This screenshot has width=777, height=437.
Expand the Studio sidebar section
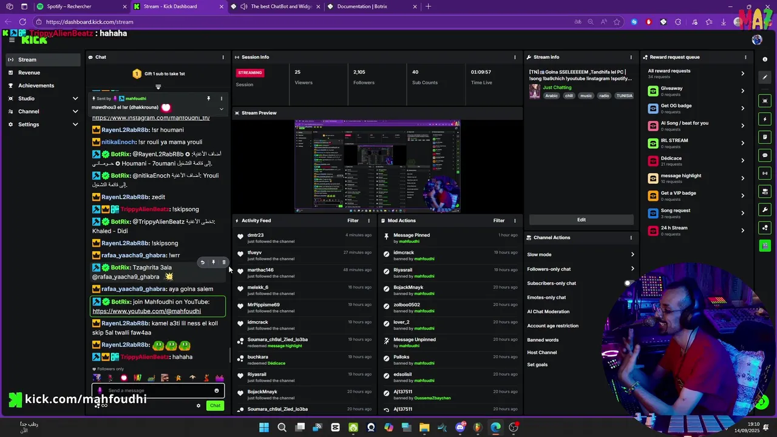(75, 98)
